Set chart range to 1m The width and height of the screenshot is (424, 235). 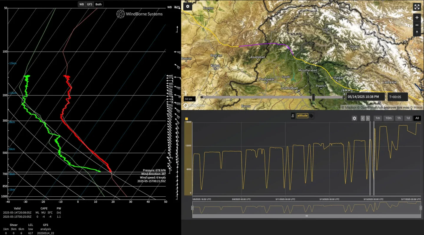pos(378,118)
